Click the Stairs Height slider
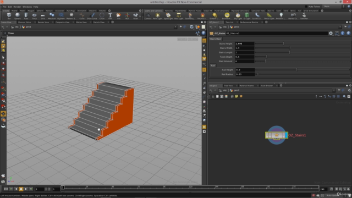 (x=302, y=43)
